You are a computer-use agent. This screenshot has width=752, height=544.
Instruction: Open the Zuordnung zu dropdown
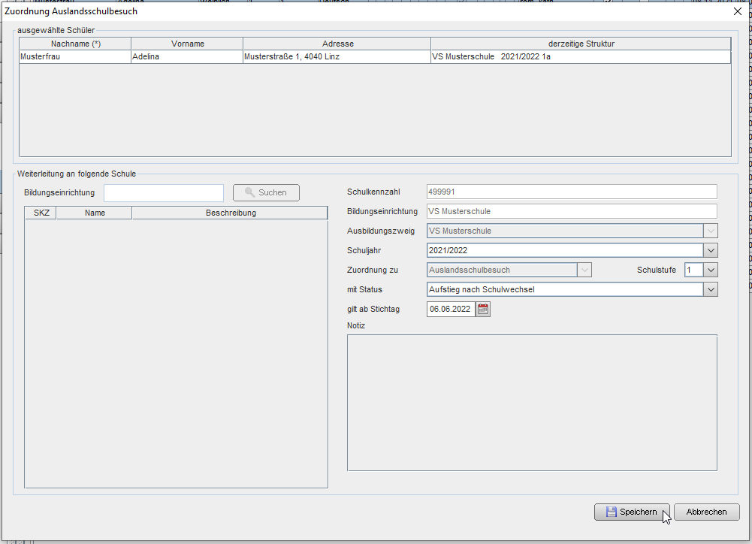coord(584,270)
